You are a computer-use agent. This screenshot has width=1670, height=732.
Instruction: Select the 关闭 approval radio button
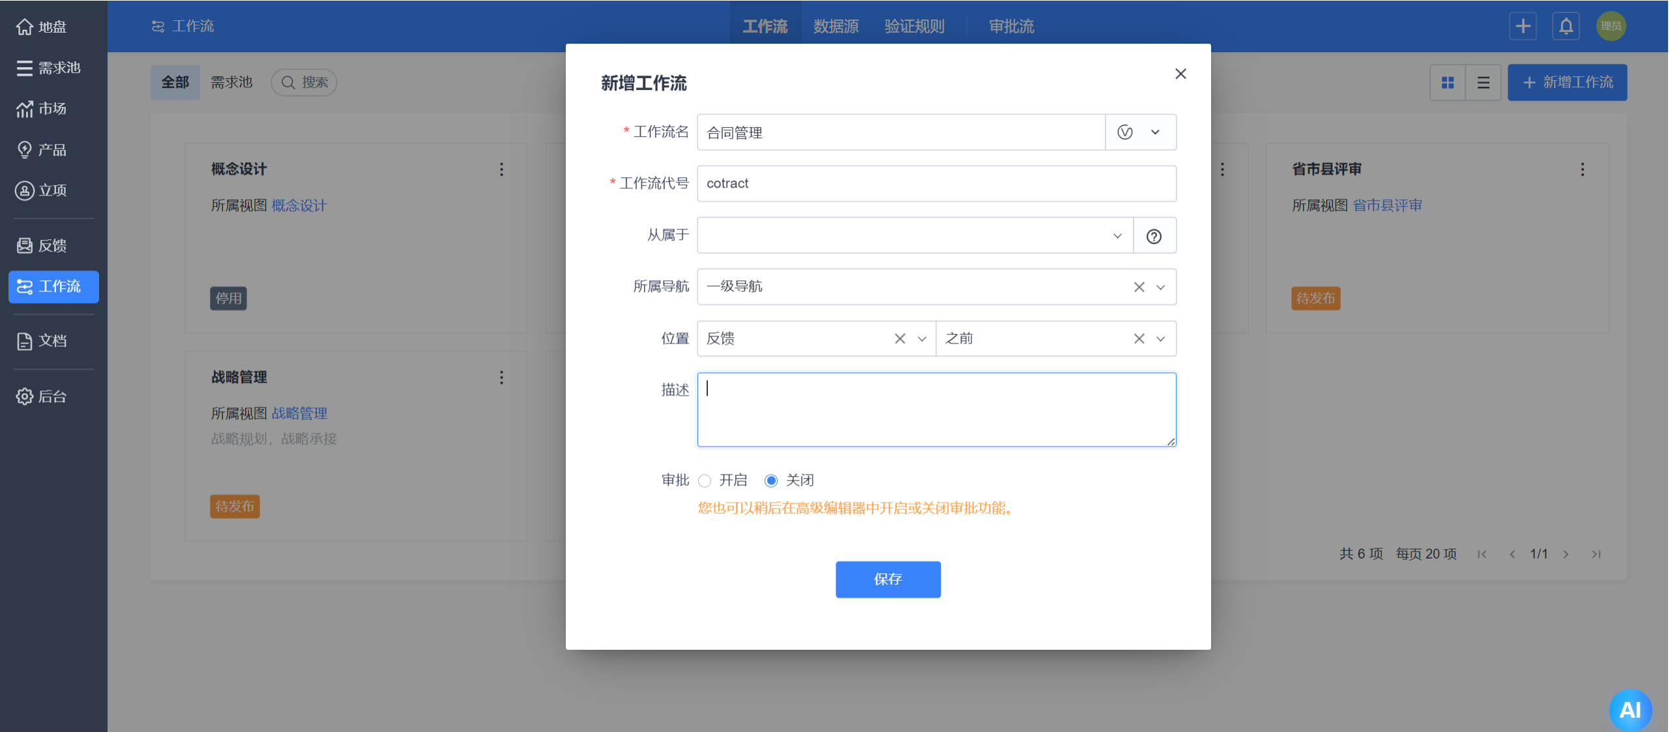771,481
